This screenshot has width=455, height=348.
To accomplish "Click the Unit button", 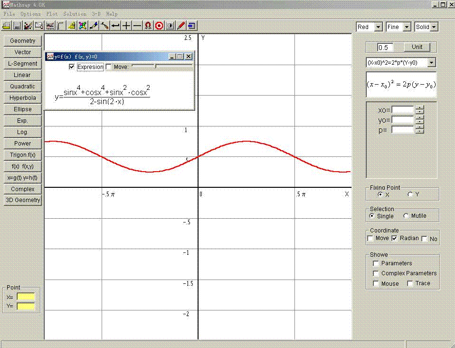I will (417, 47).
